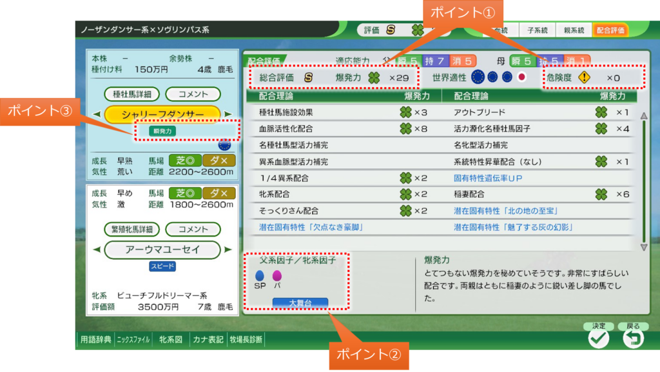This screenshot has height=372, width=660.
Task: Open the 繁殖牝馬詳細 button
Action: (x=131, y=230)
